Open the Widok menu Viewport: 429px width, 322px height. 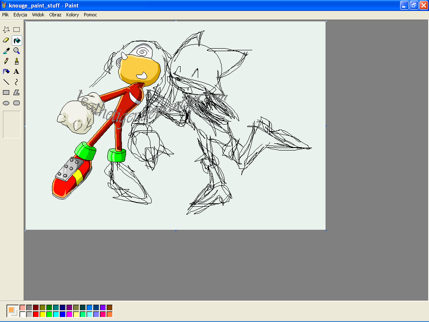[38, 15]
